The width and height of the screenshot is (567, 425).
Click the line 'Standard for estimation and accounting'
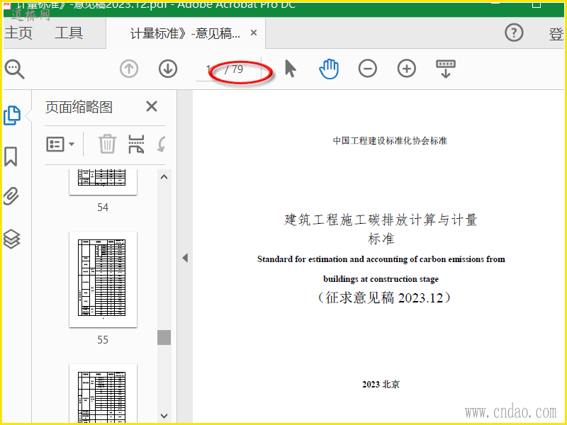click(381, 259)
